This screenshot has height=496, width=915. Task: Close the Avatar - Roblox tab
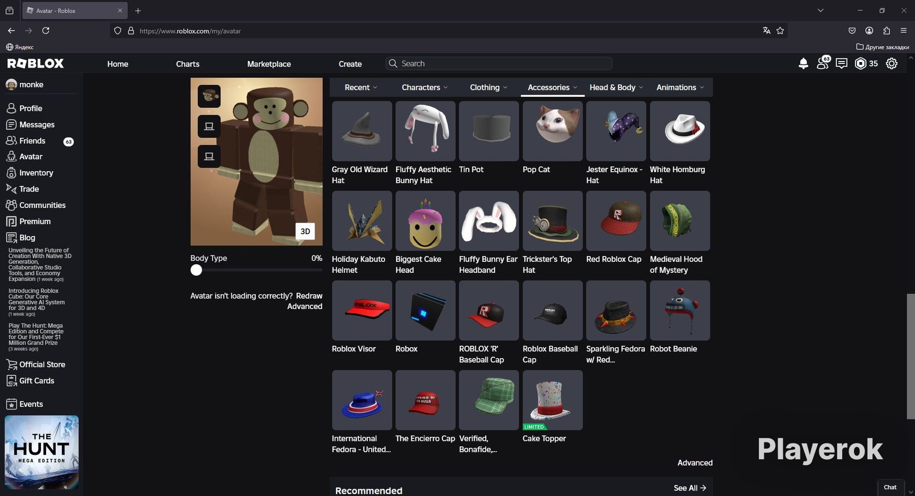tap(120, 10)
